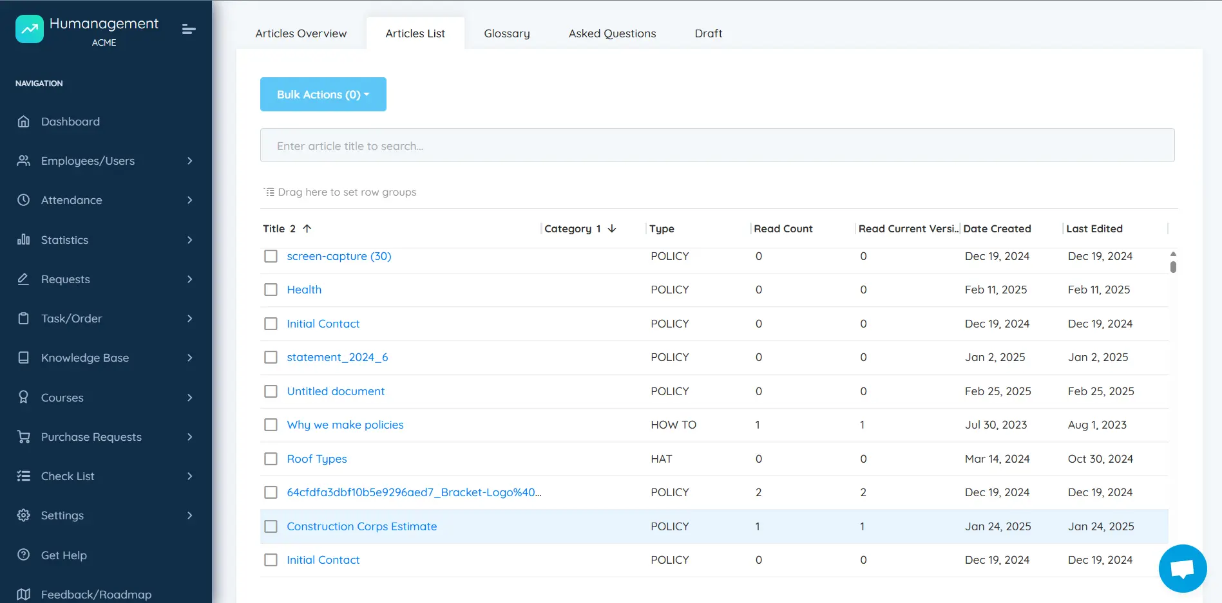Open the screen-capture (30) article
Image resolution: width=1222 pixels, height=603 pixels.
pyautogui.click(x=339, y=256)
